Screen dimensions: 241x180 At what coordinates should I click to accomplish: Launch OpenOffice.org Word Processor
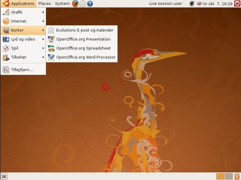[x=82, y=57]
